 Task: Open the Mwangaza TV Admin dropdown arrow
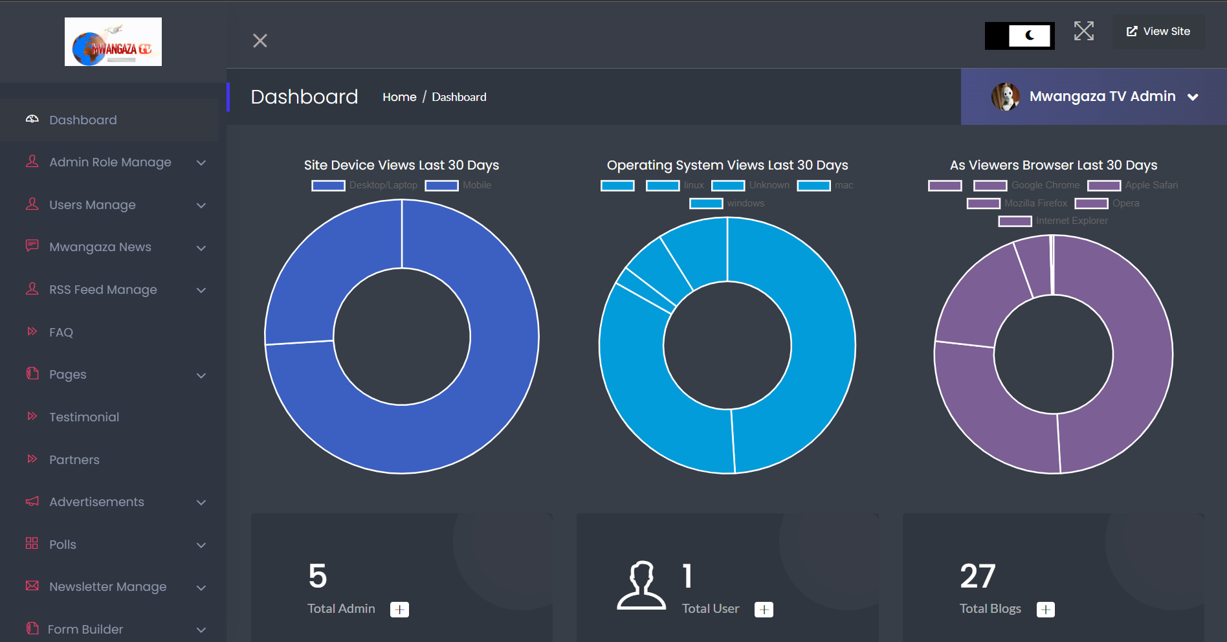pyautogui.click(x=1193, y=97)
